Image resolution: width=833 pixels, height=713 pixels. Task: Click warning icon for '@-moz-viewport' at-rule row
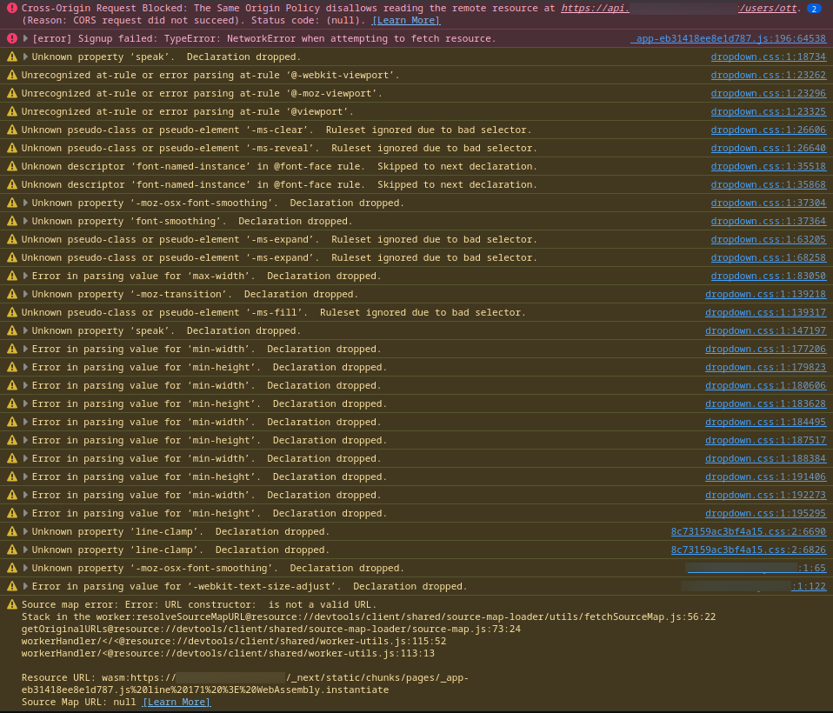pyautogui.click(x=11, y=94)
